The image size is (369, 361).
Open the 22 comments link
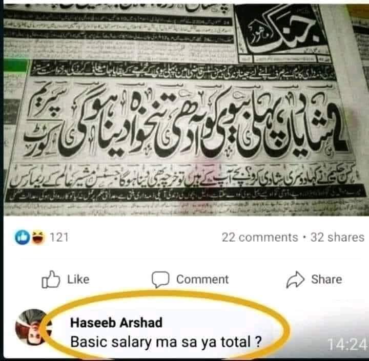pyautogui.click(x=260, y=237)
